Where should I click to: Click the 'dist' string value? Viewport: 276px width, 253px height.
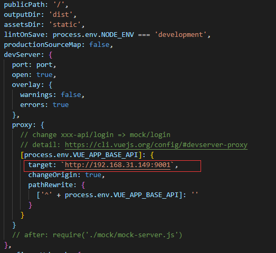click(x=61, y=15)
